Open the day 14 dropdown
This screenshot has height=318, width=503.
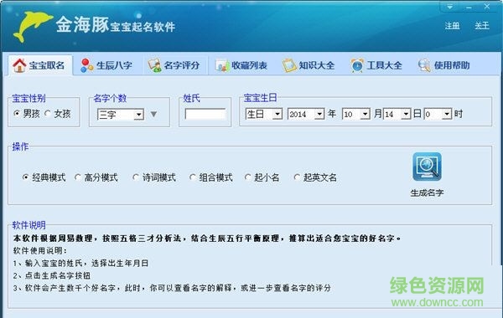coord(406,114)
